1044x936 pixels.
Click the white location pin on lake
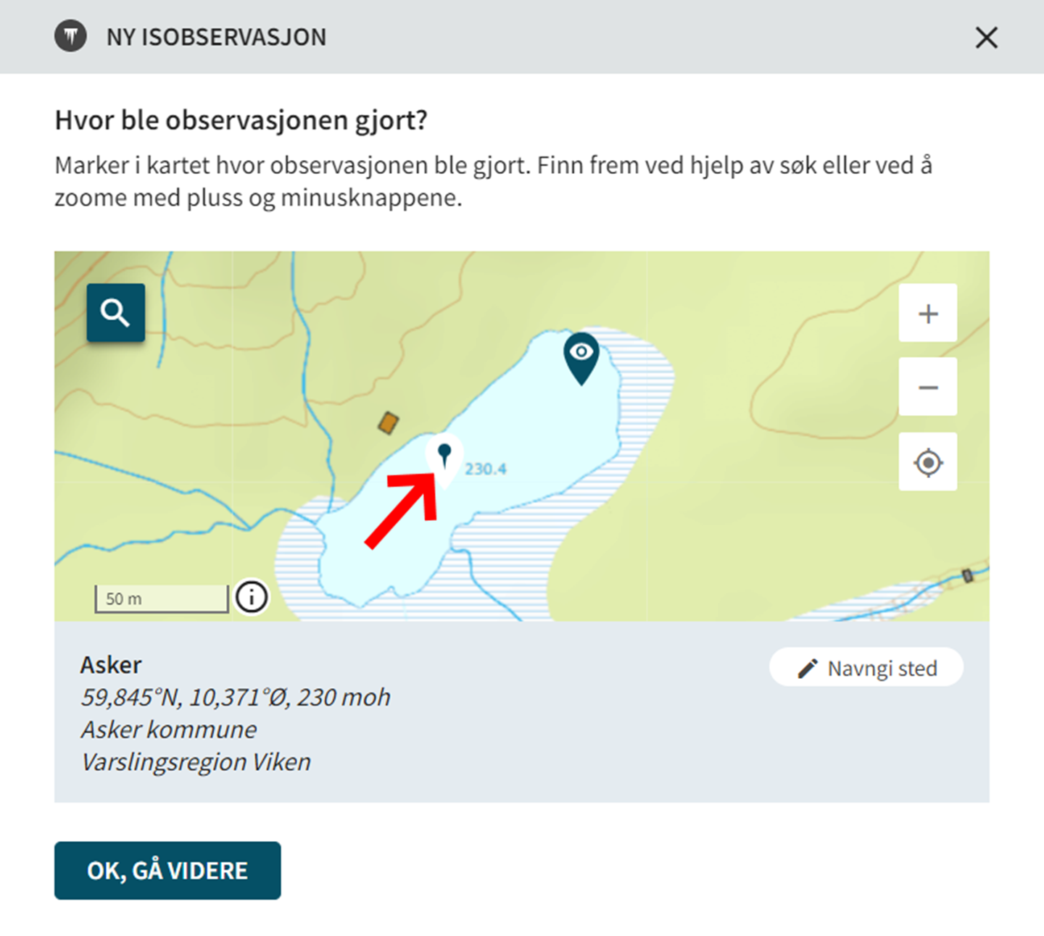(444, 461)
